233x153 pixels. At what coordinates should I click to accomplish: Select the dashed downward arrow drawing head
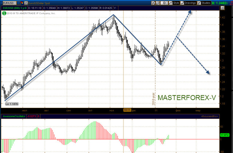[x=208, y=72]
